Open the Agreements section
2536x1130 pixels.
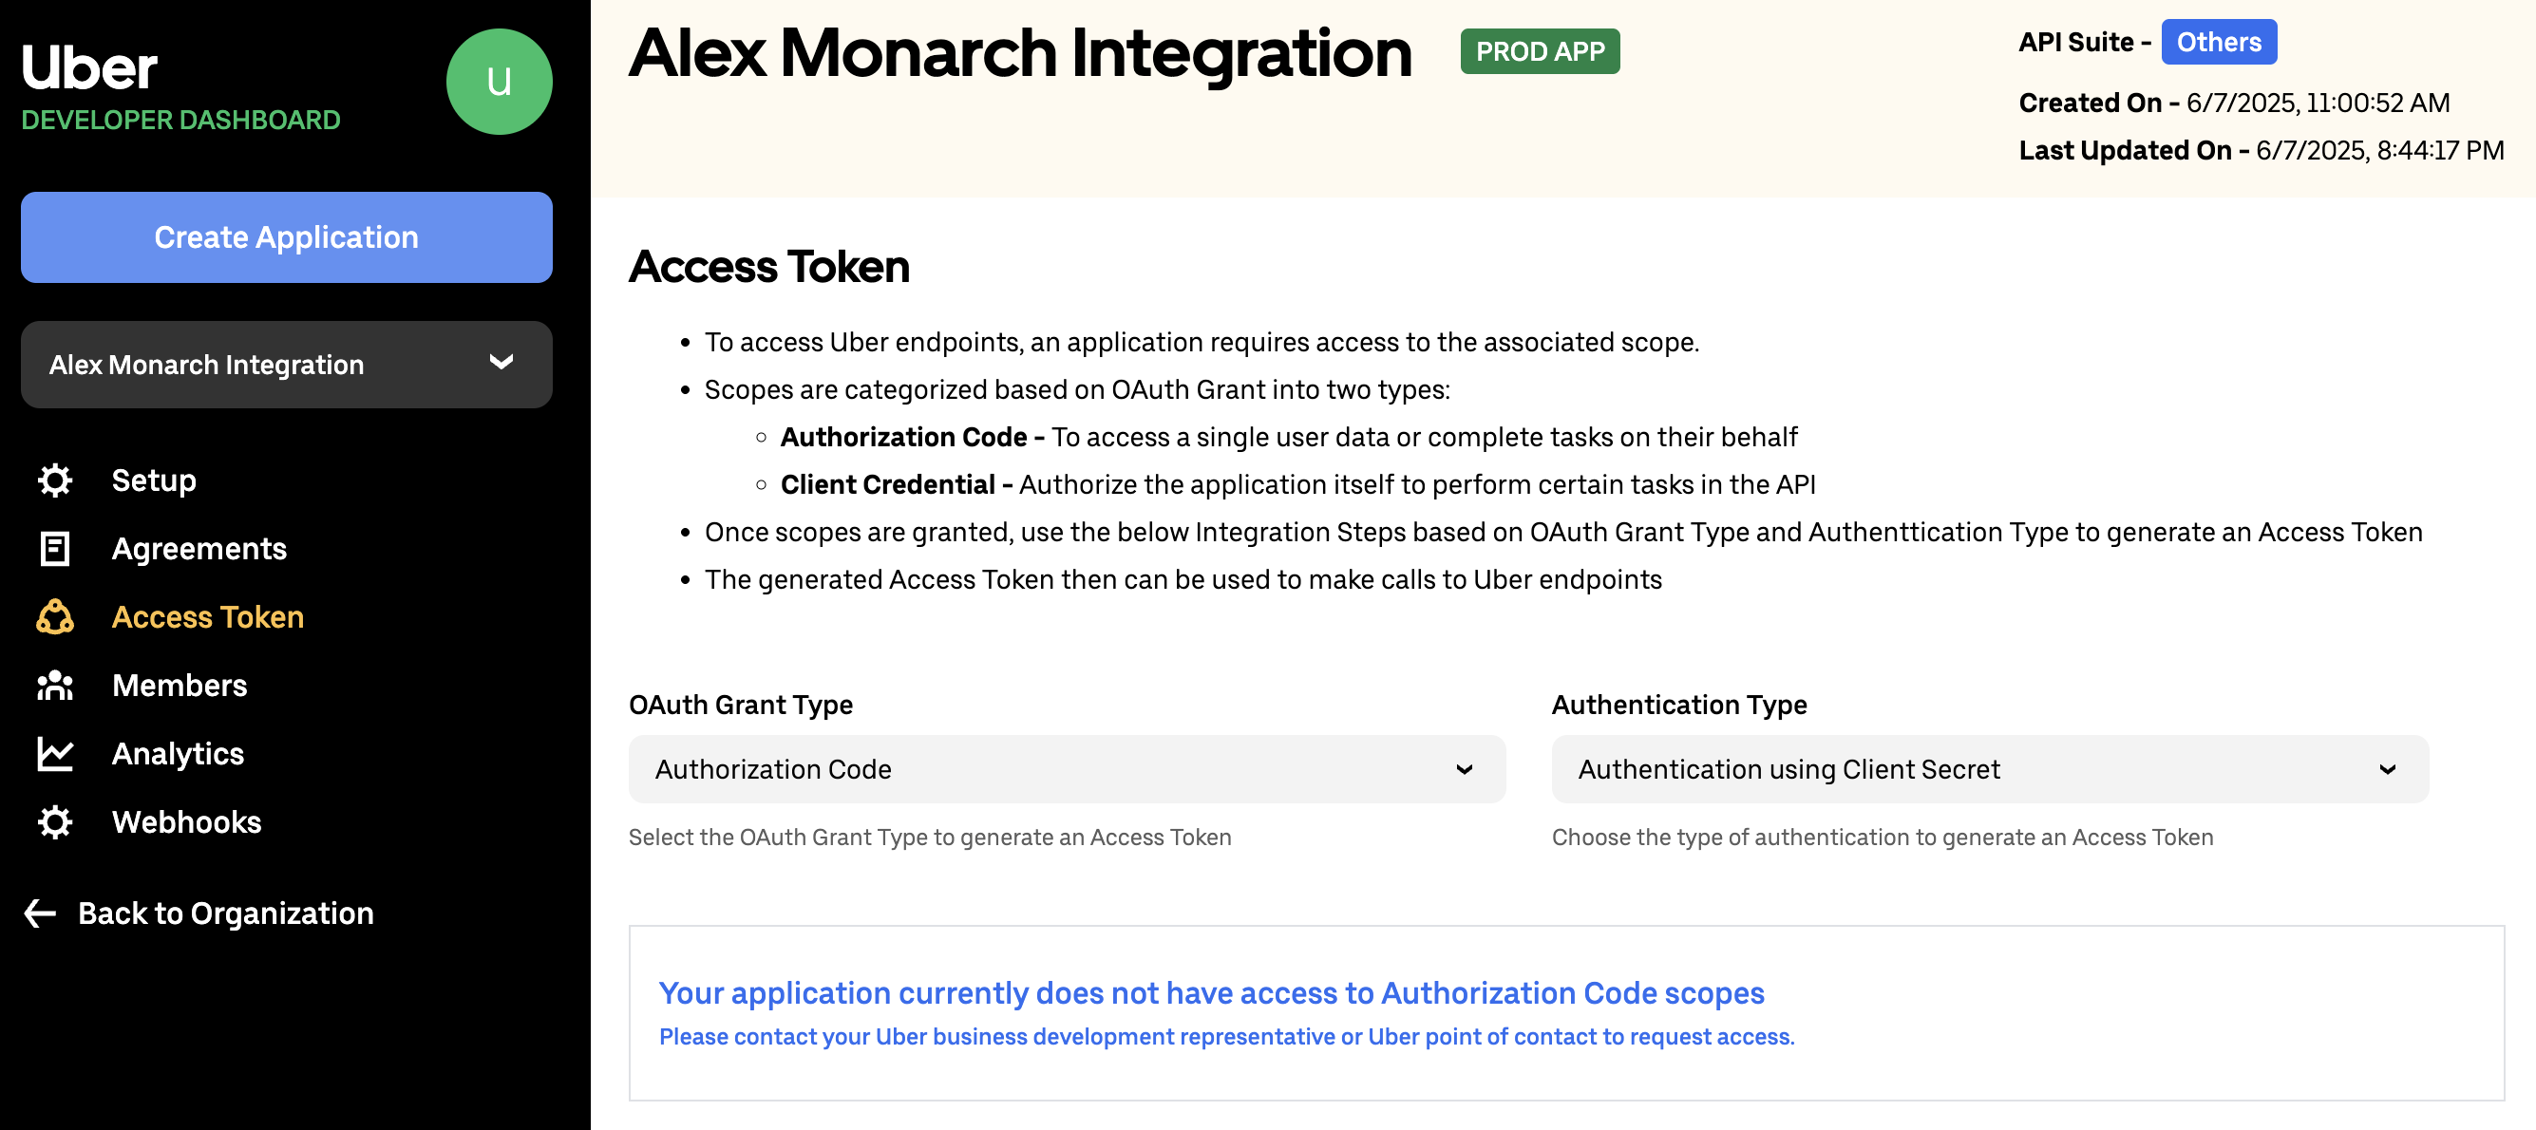point(199,548)
